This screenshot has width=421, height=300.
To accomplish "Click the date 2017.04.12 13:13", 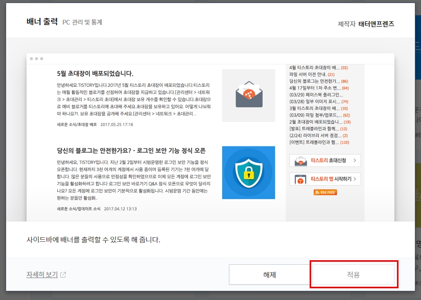I will coord(120,209).
